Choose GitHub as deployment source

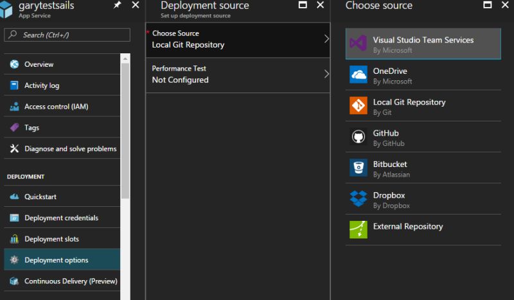click(423, 137)
